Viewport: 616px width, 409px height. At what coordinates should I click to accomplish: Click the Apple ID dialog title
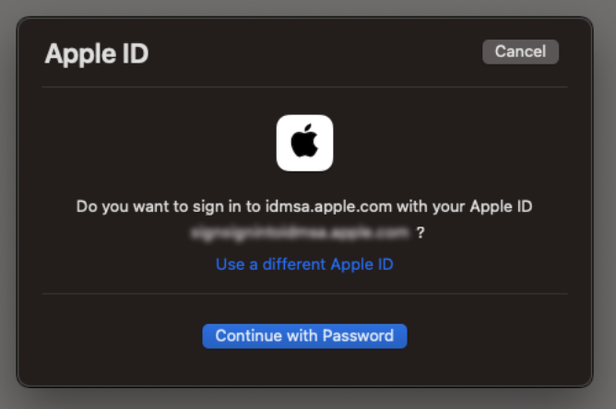pos(97,53)
